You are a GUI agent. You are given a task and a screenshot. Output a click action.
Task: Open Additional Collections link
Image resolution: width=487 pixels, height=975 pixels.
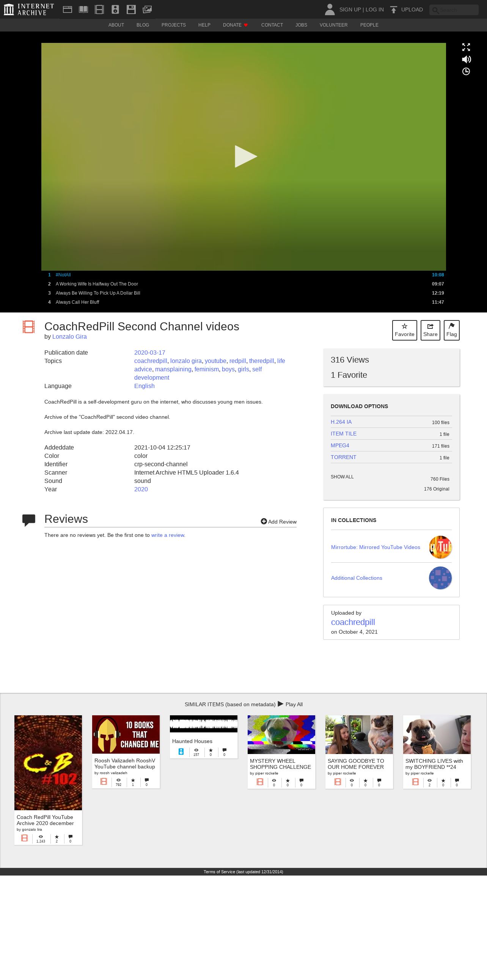coord(357,578)
